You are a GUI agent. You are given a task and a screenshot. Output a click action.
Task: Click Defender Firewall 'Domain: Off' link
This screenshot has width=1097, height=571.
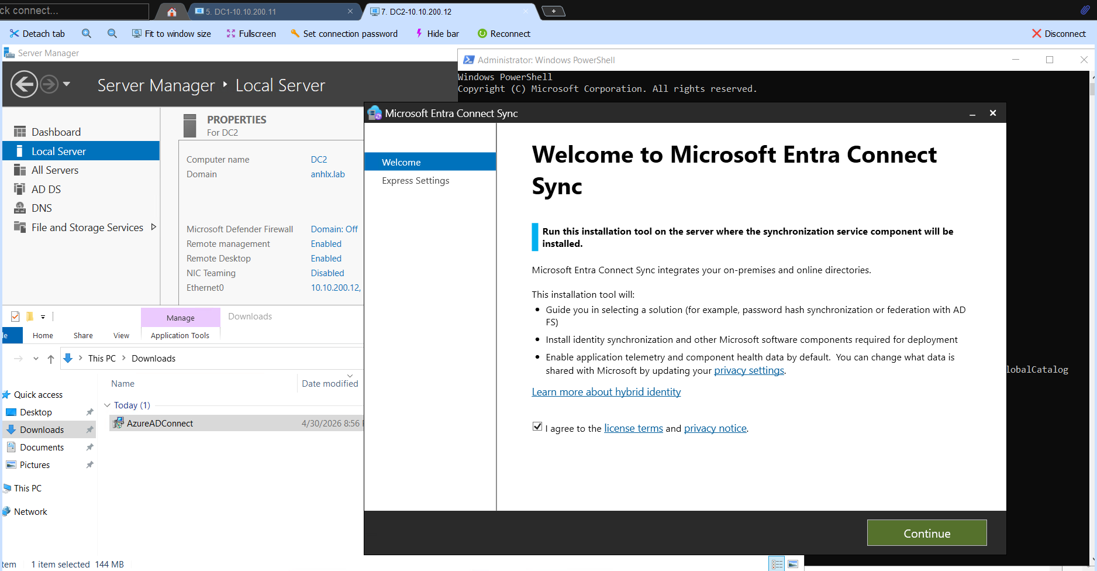(334, 229)
